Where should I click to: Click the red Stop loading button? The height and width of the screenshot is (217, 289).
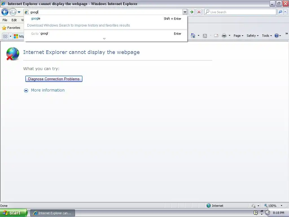coord(199,12)
